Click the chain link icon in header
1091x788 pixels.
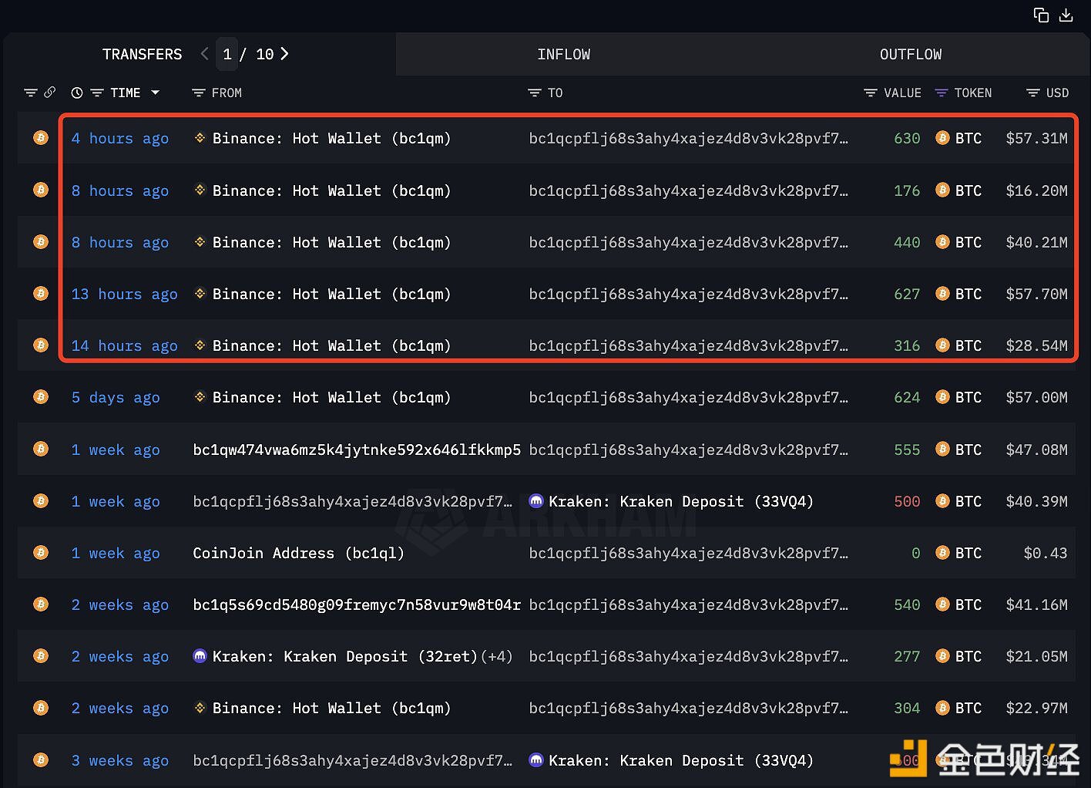(x=50, y=93)
